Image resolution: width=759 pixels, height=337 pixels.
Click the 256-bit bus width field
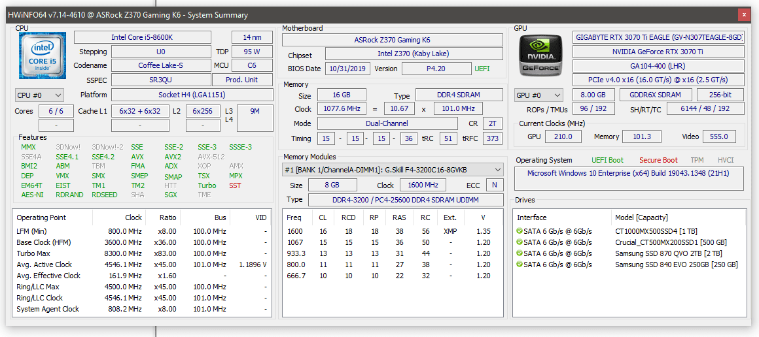click(x=721, y=95)
